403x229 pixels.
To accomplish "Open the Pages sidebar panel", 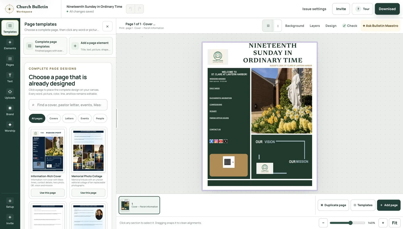I will (x=10, y=61).
